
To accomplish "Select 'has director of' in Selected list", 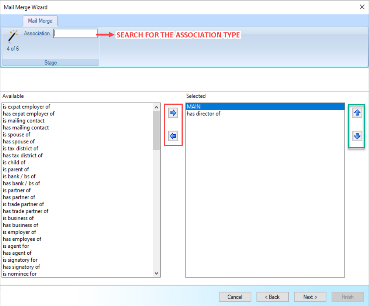I will point(265,114).
